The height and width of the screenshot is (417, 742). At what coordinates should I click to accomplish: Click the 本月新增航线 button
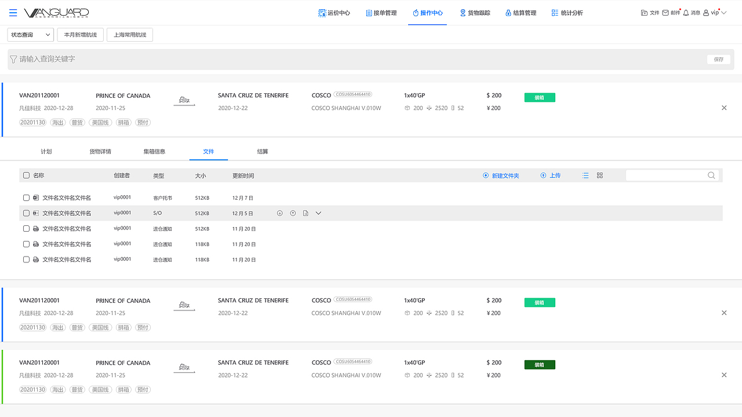pyautogui.click(x=81, y=35)
